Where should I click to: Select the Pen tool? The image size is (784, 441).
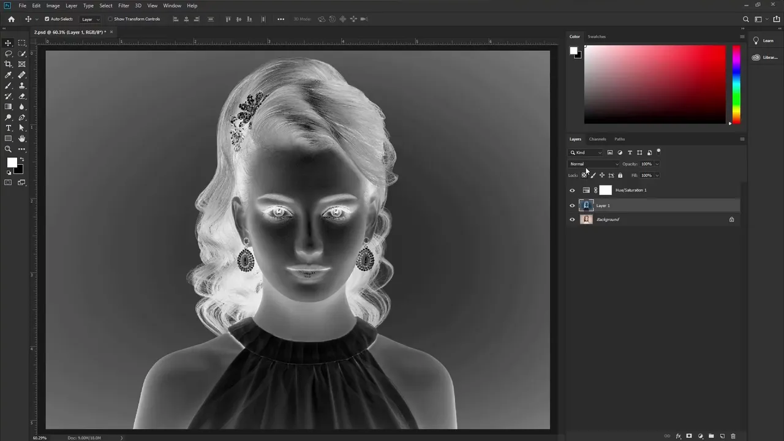22,117
